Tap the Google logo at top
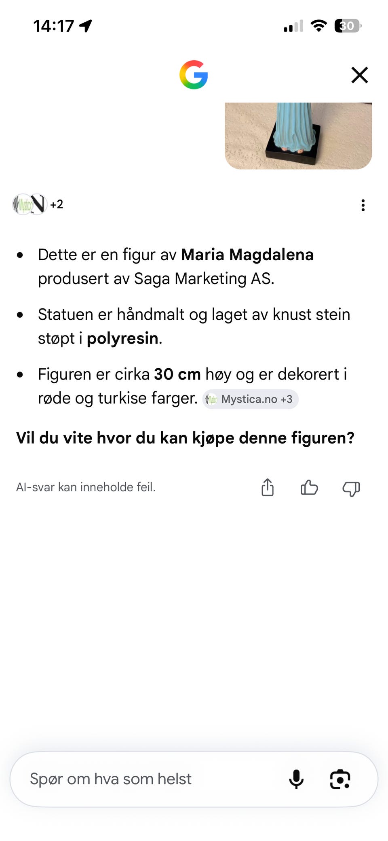The height and width of the screenshot is (841, 388). click(x=194, y=75)
